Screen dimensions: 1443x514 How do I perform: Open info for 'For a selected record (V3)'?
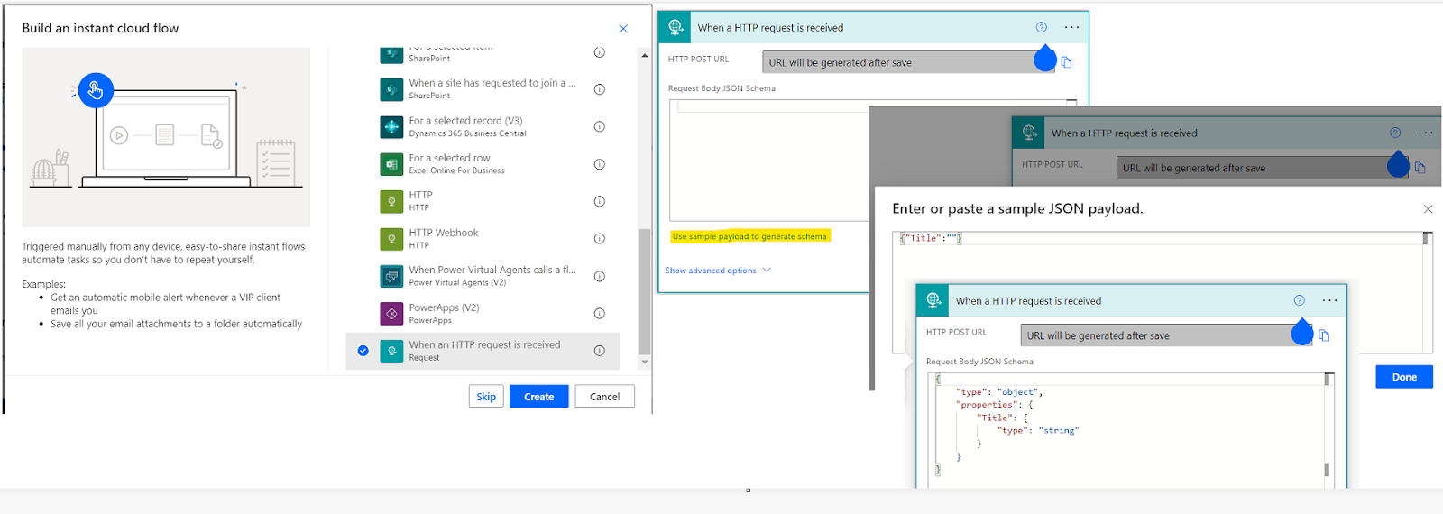pyautogui.click(x=599, y=126)
